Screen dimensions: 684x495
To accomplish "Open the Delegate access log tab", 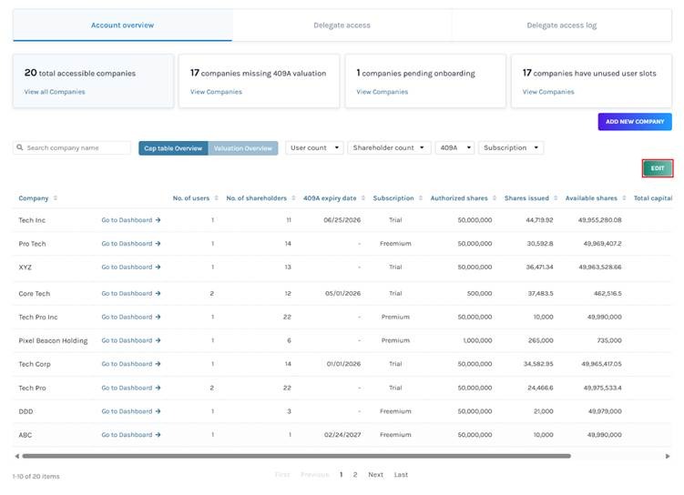I will coord(561,25).
